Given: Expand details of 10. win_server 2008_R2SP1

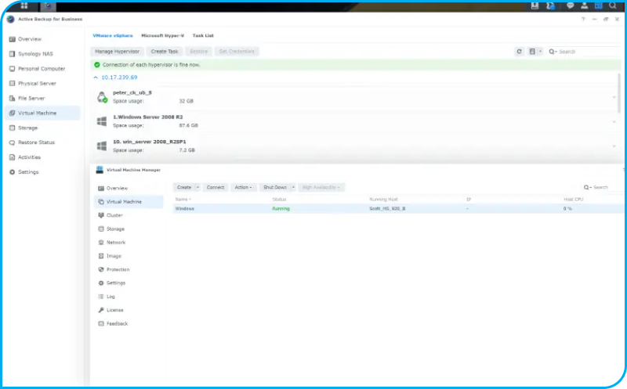Looking at the screenshot, I should (614, 146).
